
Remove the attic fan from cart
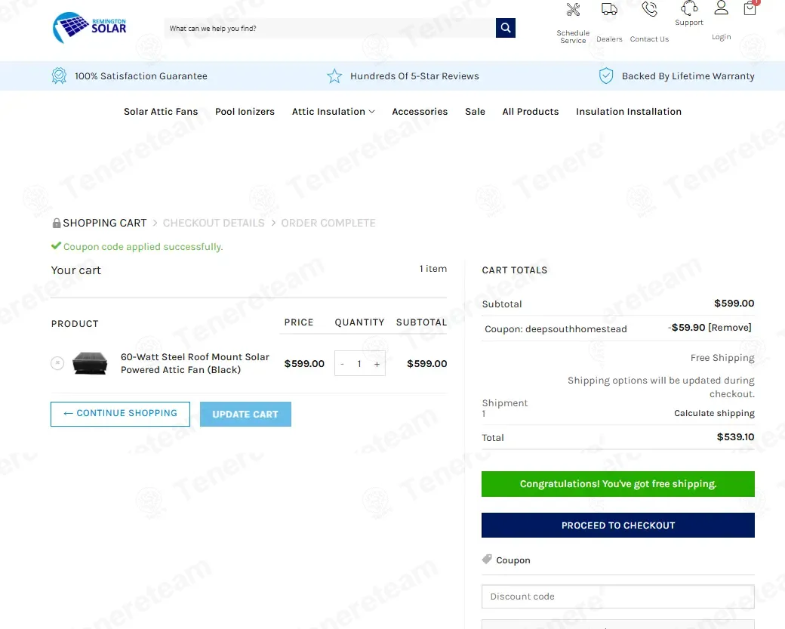point(57,363)
